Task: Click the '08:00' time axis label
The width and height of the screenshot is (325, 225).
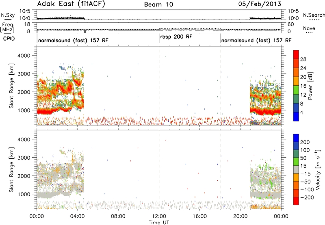Action: 118,216
